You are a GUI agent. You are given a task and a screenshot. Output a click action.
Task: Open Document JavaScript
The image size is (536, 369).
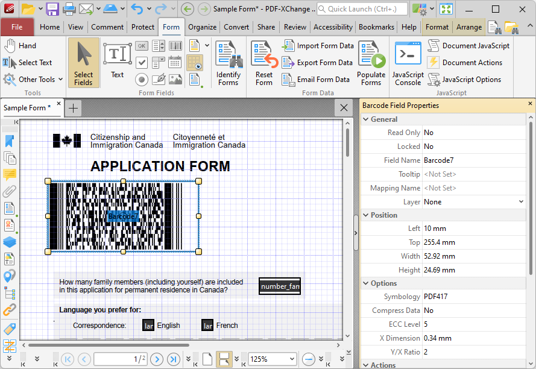tap(468, 46)
